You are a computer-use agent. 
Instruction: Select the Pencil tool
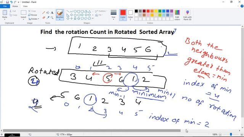click(x=43, y=13)
